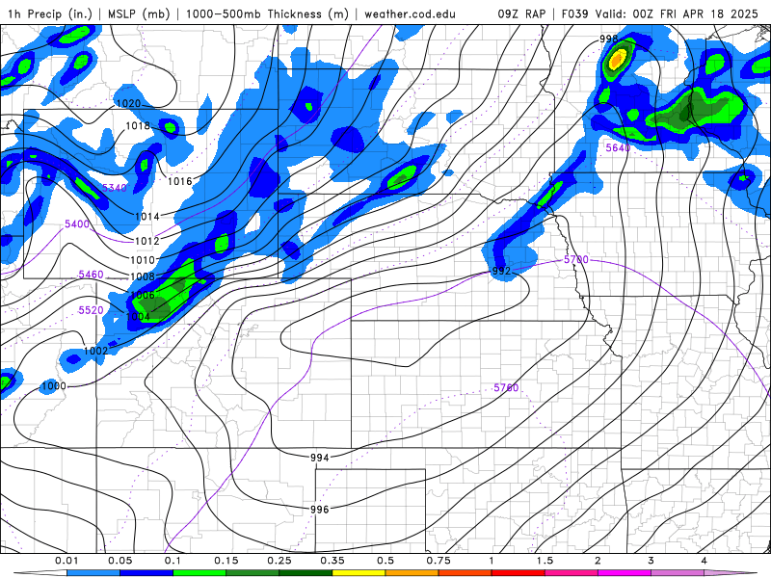This screenshot has width=771, height=578.
Task: Click the purple 5640 thickness label
Action: pos(618,147)
